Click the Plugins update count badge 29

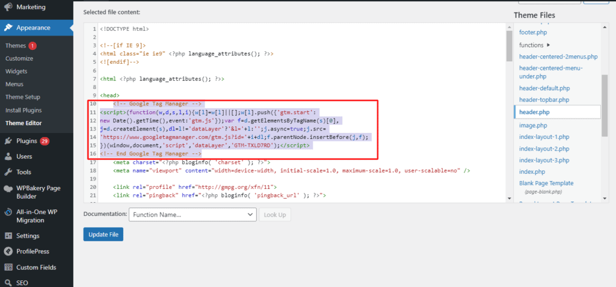[45, 141]
